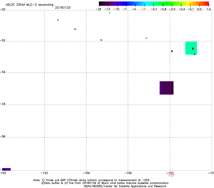Click the red 7:27 swath time label
The height and width of the screenshot is (188, 214).
(171, 176)
